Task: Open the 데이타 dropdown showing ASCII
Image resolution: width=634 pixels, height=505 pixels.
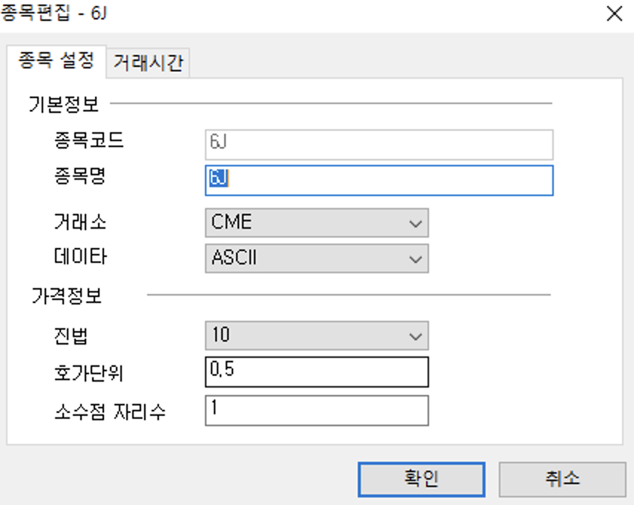Action: (x=316, y=258)
